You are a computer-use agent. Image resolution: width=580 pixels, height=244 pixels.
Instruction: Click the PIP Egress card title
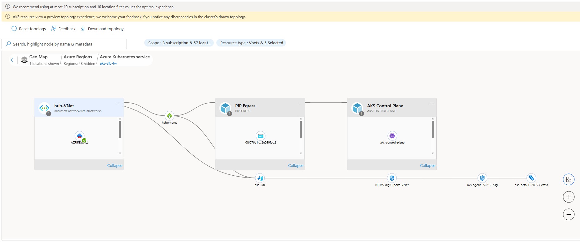[245, 106]
